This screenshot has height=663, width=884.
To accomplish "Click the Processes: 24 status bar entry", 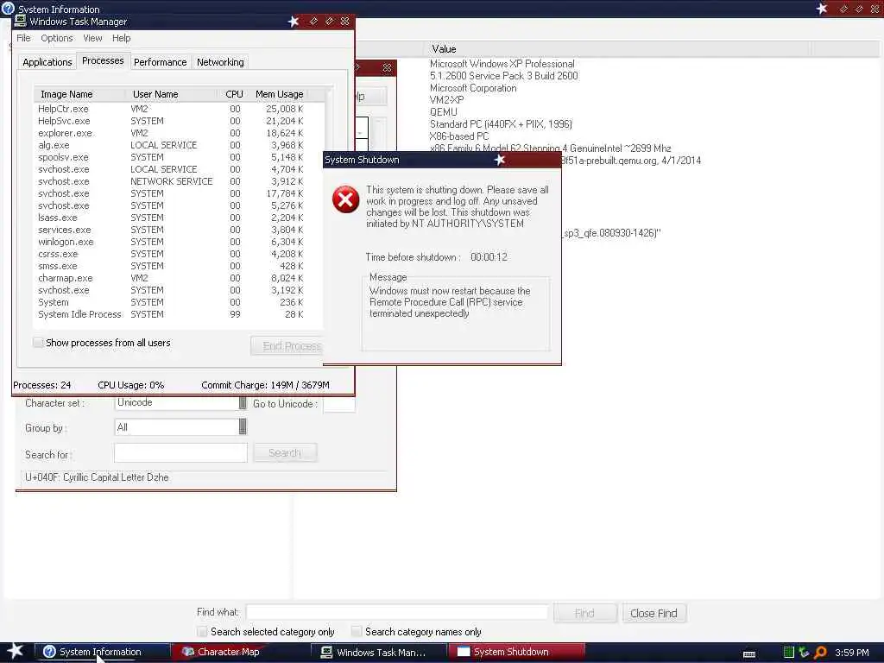I will pyautogui.click(x=42, y=385).
